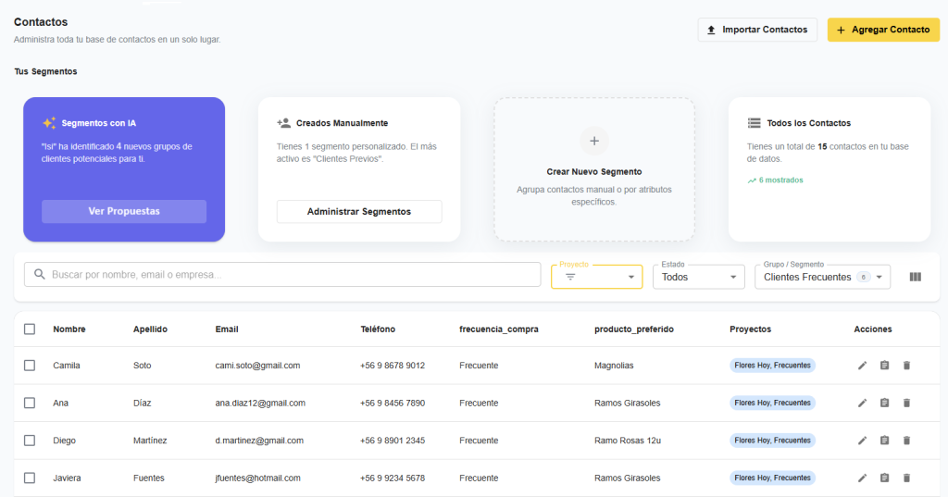The width and height of the screenshot is (948, 497).
Task: Select the checkbox next to Javiera
Action: 30,478
